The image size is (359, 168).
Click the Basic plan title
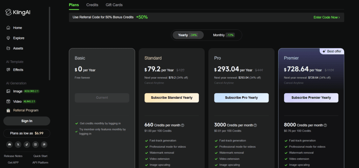pyautogui.click(x=80, y=58)
